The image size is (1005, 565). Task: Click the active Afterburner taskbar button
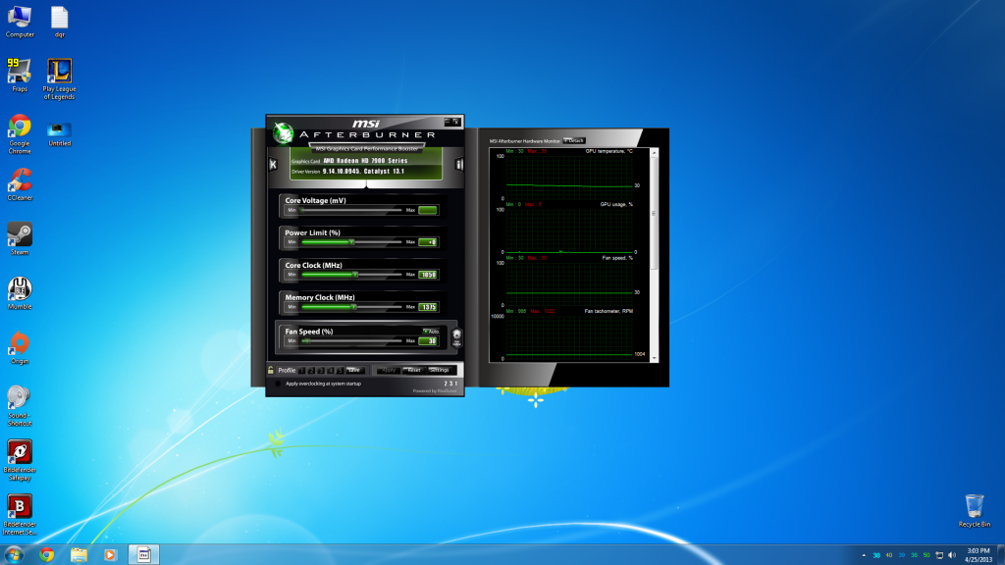pos(143,555)
